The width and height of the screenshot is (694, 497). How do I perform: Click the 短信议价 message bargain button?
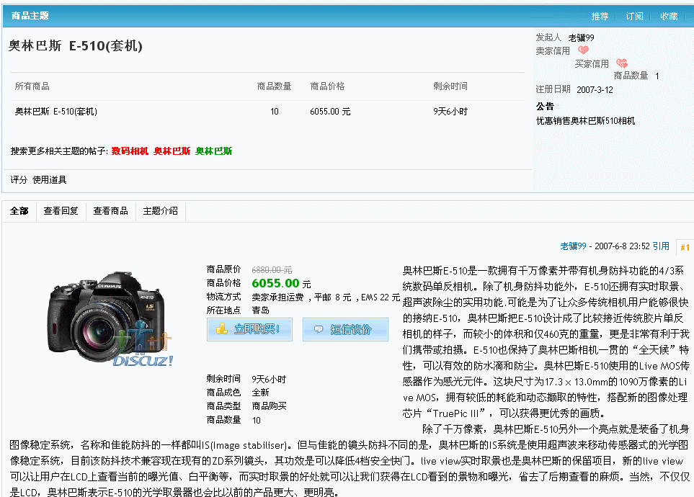[x=345, y=329]
